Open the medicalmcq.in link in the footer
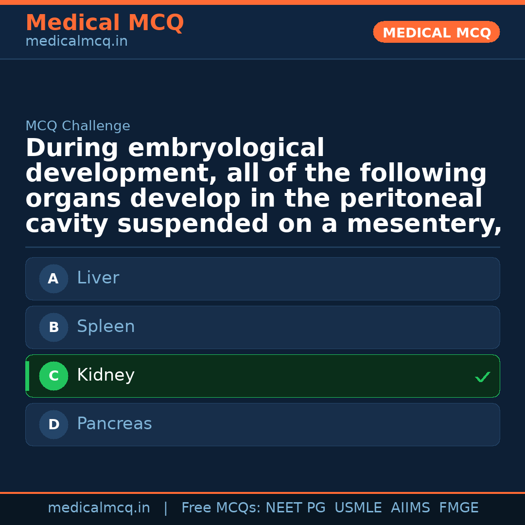The height and width of the screenshot is (525, 525). coord(99,508)
